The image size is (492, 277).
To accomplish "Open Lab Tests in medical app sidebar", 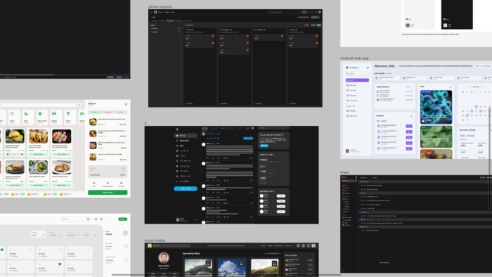I will (351, 91).
